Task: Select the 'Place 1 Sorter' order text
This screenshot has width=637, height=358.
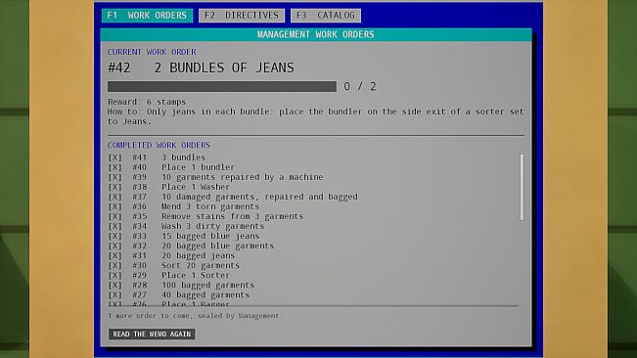Action: [196, 275]
